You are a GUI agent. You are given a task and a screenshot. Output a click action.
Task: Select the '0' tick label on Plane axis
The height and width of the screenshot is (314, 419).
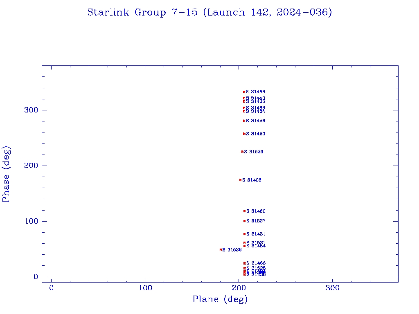51,288
